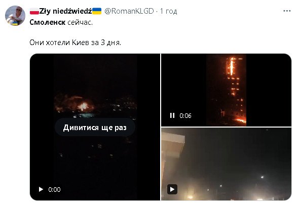This screenshot has height=206, width=299.
Task: Open the night explosion video thumbnail
Action: (95, 127)
